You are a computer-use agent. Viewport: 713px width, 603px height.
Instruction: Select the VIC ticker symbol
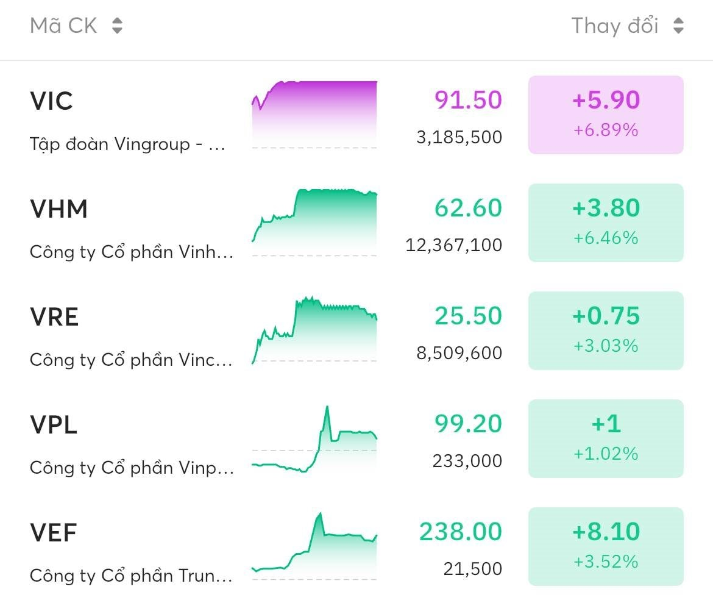(51, 101)
